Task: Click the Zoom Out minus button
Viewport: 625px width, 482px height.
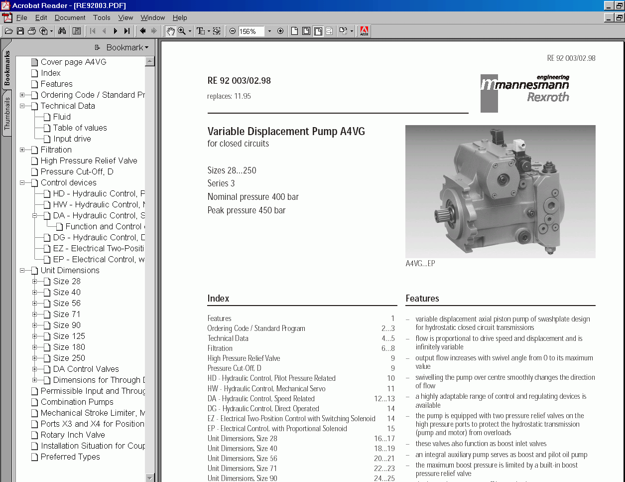Action: [233, 31]
